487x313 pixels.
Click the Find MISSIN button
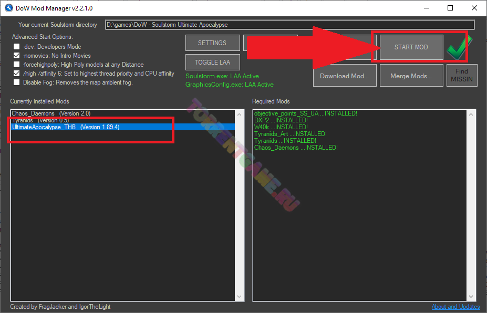click(x=461, y=76)
